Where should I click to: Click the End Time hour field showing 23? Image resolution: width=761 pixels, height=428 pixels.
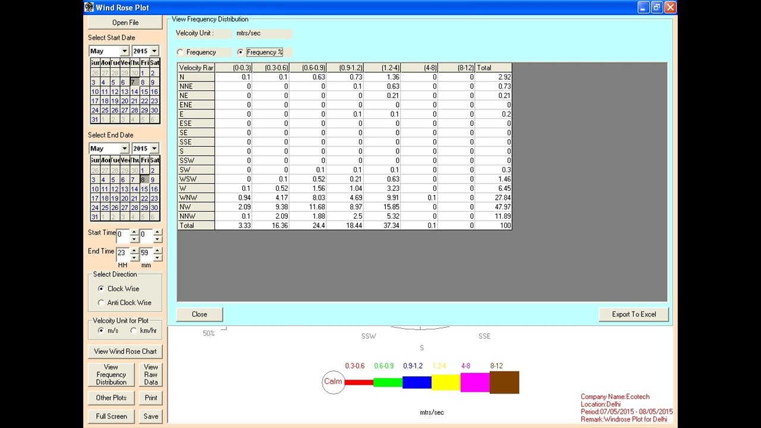[122, 254]
